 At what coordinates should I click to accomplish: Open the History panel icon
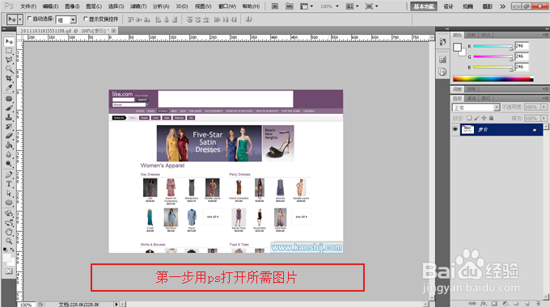(x=442, y=42)
